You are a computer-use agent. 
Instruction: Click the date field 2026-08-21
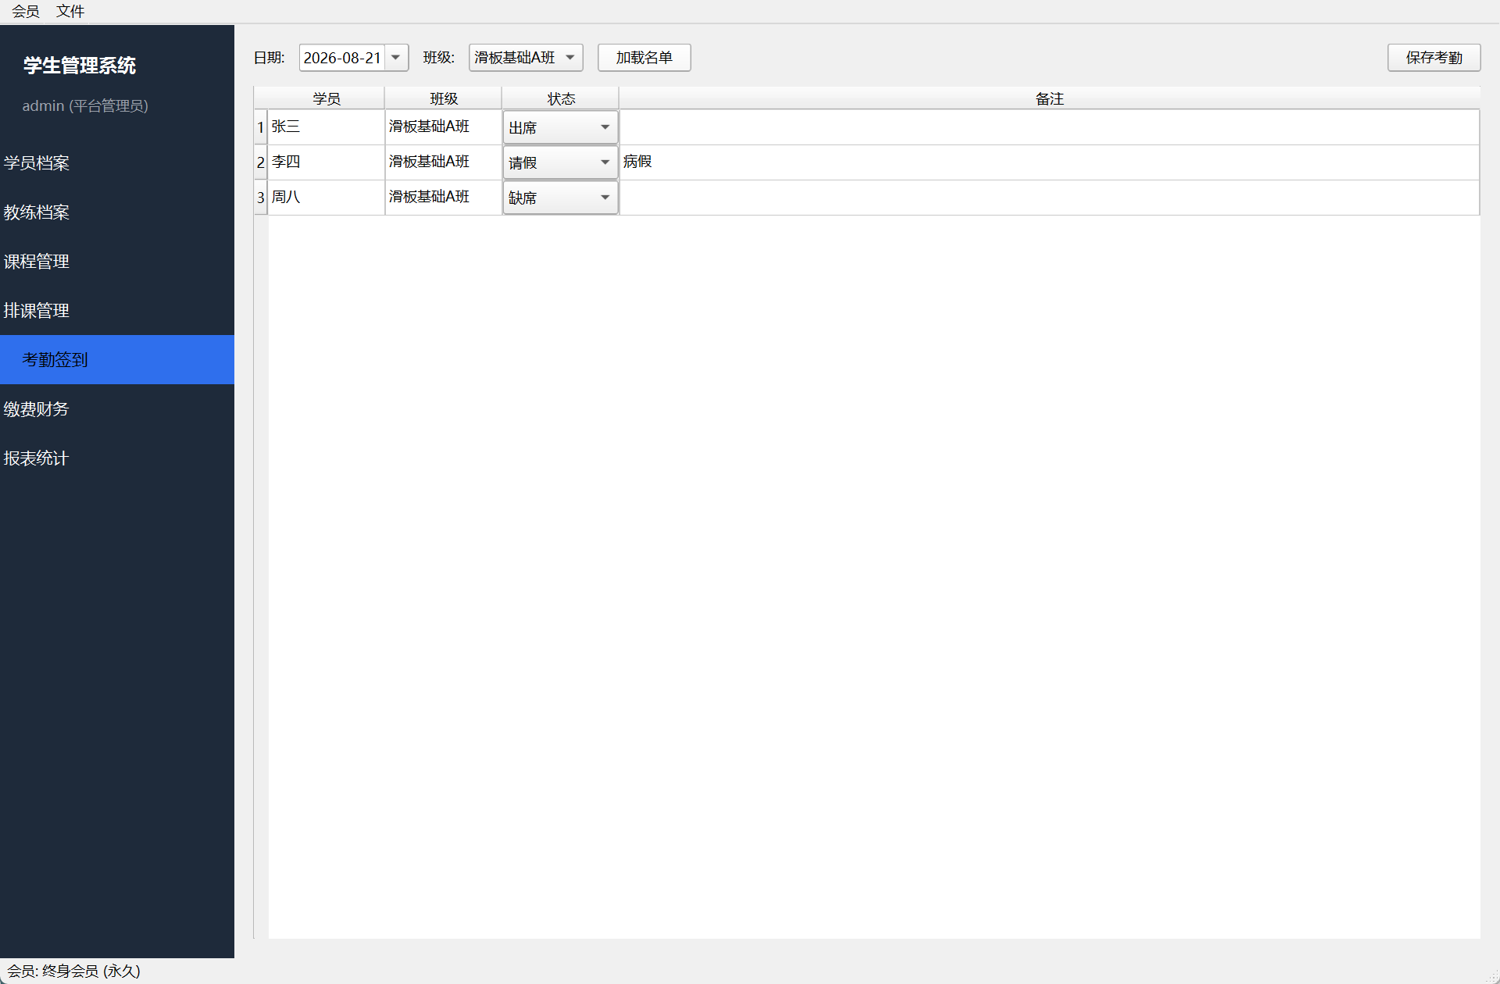click(x=342, y=58)
